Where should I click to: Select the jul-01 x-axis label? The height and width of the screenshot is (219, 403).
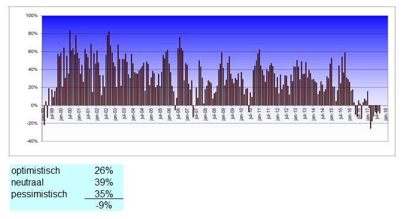[x=88, y=114]
